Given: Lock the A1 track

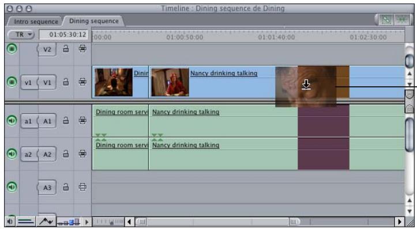Looking at the screenshot, I should pyautogui.click(x=66, y=121).
